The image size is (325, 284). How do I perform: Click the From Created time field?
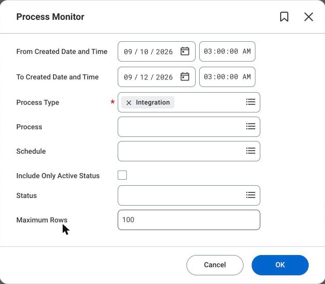[x=227, y=51]
